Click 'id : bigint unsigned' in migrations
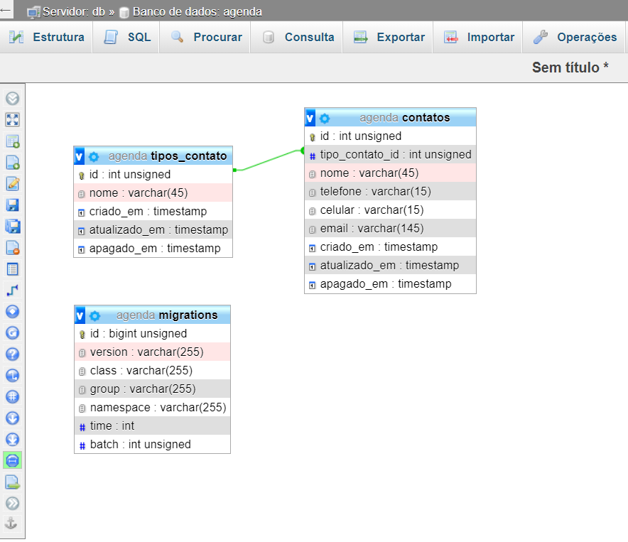This screenshot has height=542, width=628. pos(152,333)
